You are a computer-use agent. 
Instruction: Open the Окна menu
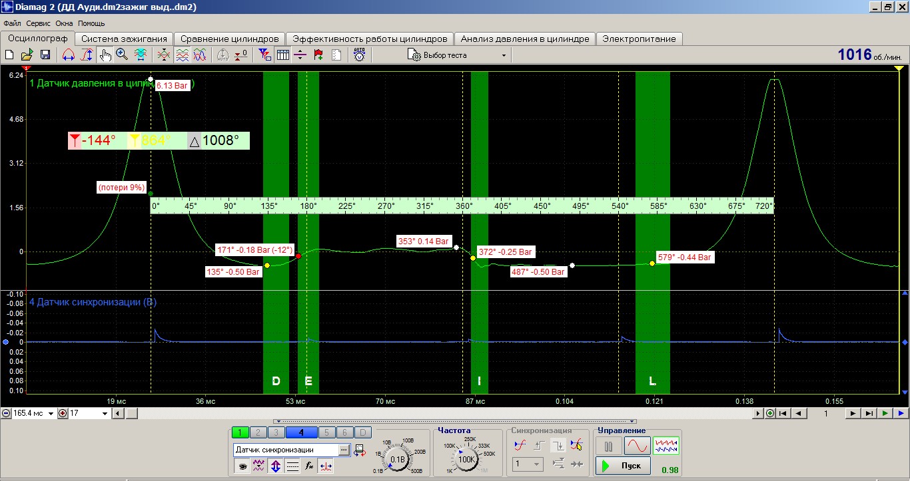click(x=64, y=23)
